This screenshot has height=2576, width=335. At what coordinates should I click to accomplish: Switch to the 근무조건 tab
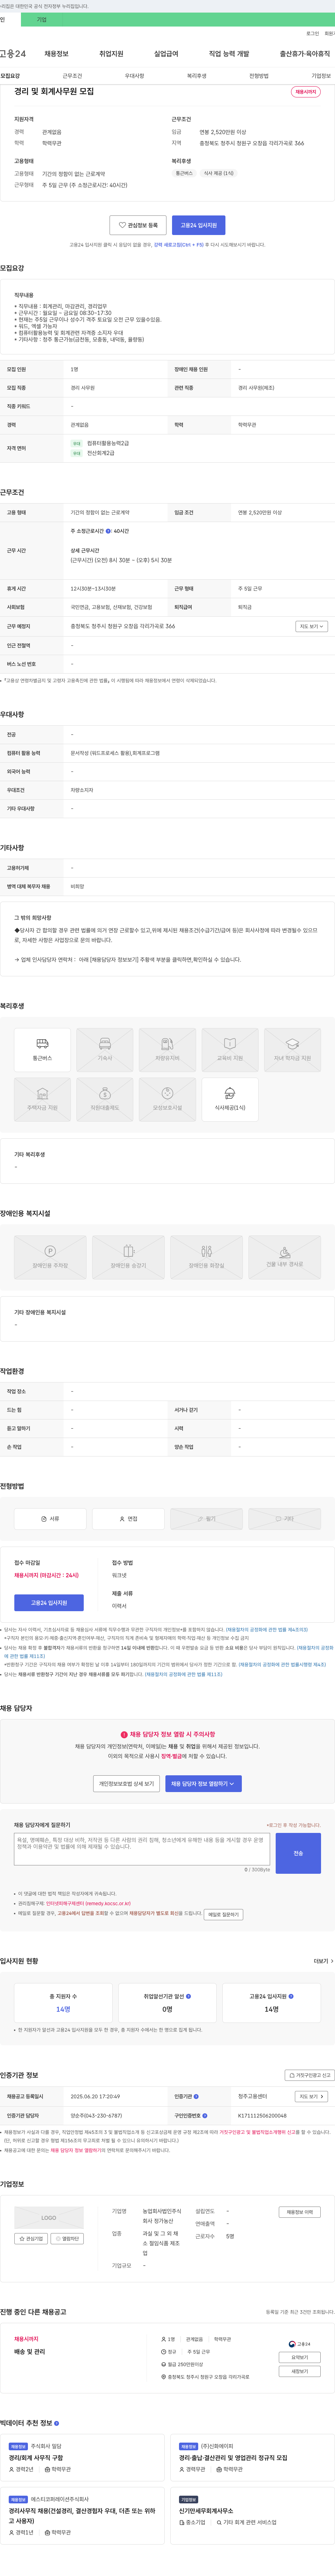(x=72, y=76)
